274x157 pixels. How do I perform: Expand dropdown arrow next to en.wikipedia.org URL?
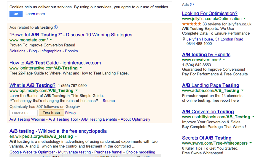coord(76,136)
